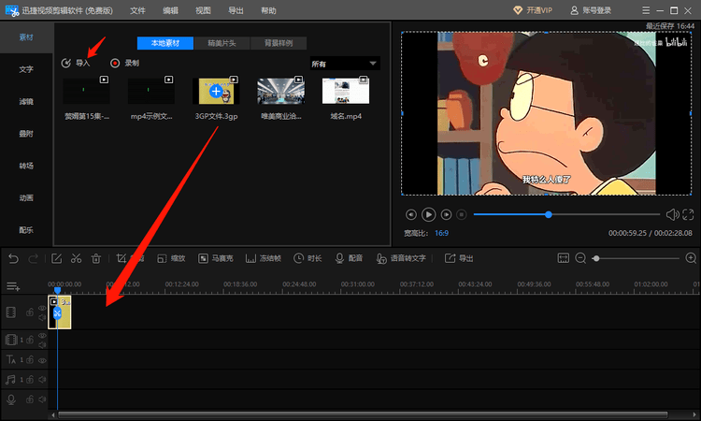The image size is (701, 421).
Task: Expand the add track menu icon
Action: (x=13, y=286)
